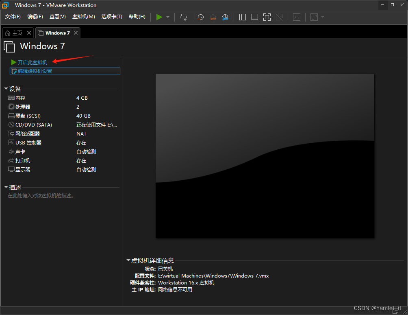Viewport: 408px width, 315px height.
Task: Select the 打印机 device row
Action: point(63,161)
